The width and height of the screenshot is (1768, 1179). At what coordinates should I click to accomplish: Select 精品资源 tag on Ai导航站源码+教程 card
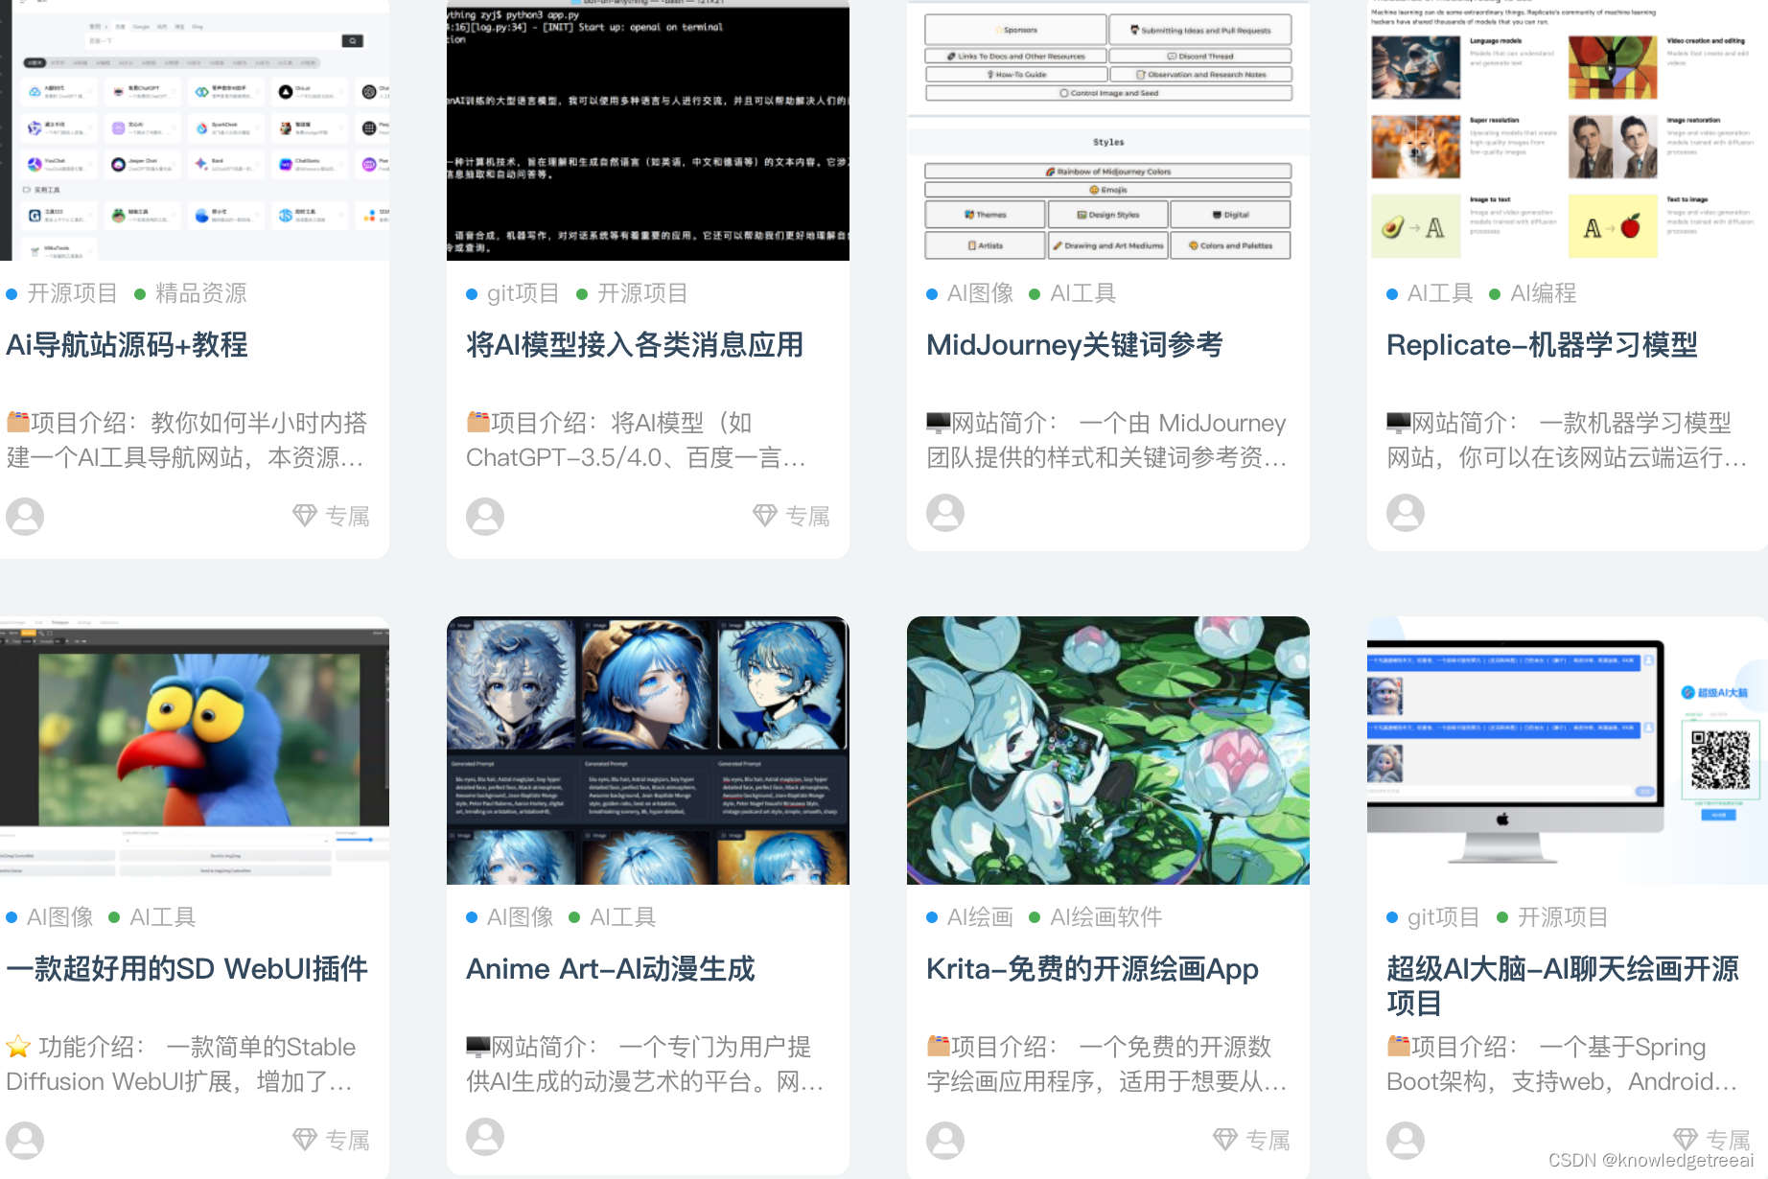click(191, 293)
